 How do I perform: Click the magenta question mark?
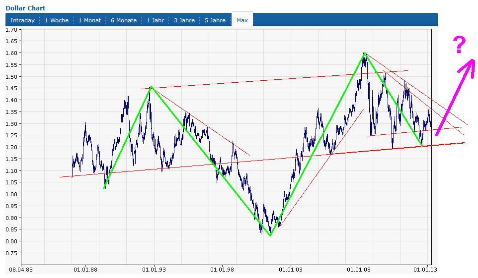point(460,45)
